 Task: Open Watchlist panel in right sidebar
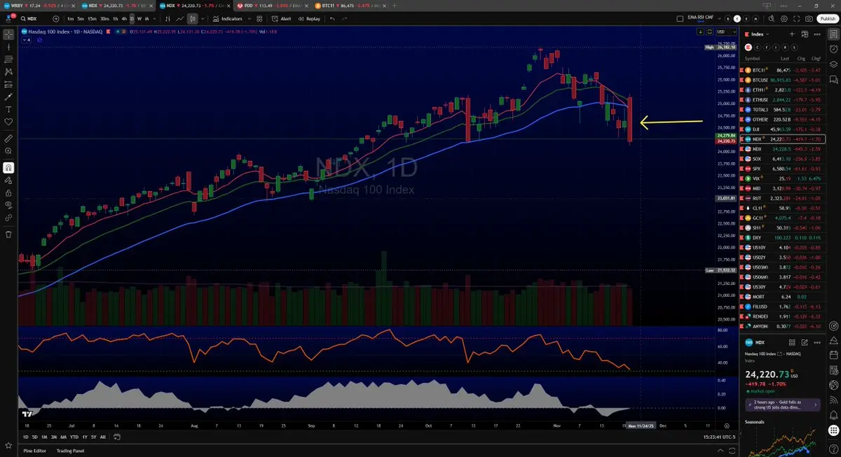(834, 34)
